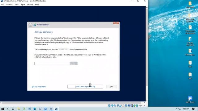Open Microsoft Edge from the taskbar

(x=35, y=109)
